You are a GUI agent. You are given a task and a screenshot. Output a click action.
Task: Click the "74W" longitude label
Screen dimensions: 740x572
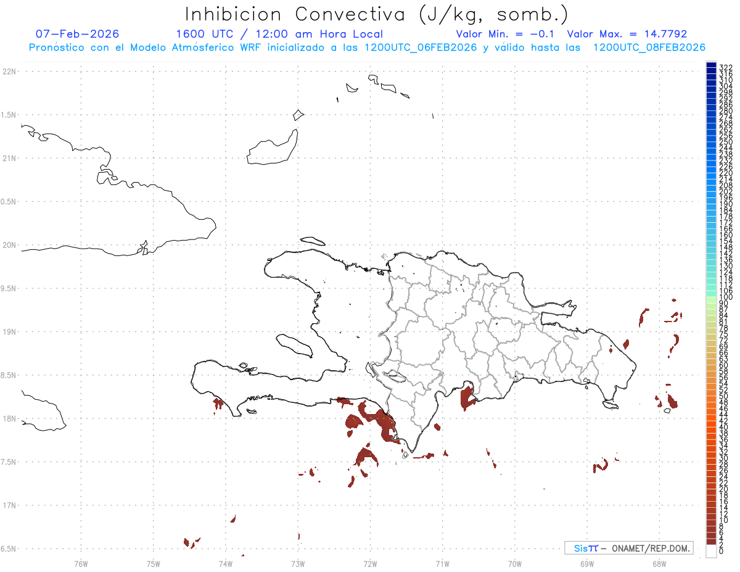pyautogui.click(x=226, y=563)
